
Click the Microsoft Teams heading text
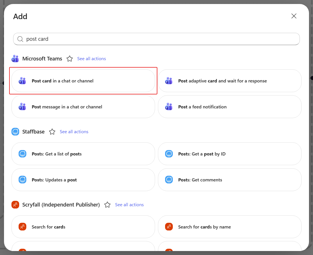tap(42, 59)
